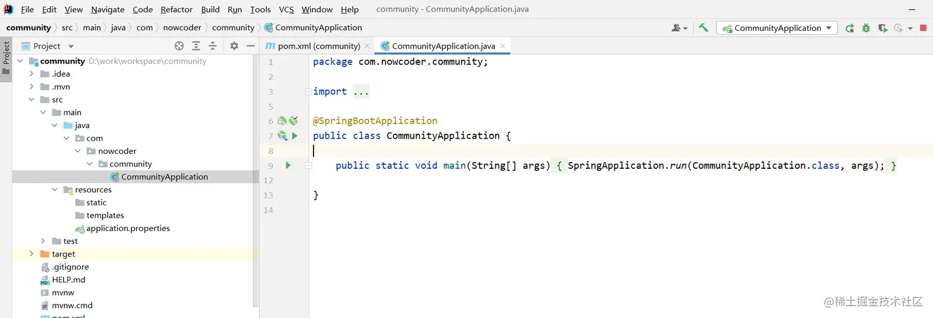Click Expand All icon in Project panel
The height and width of the screenshot is (318, 933).
[x=196, y=46]
